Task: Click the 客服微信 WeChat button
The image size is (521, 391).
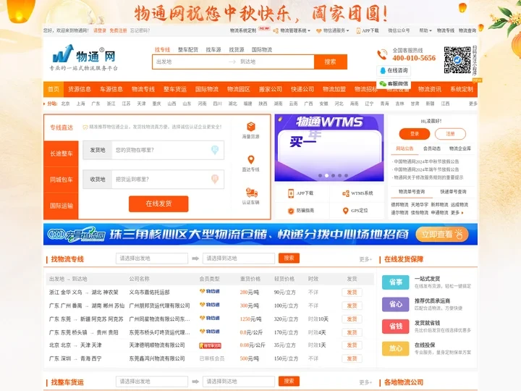Action: [394, 83]
